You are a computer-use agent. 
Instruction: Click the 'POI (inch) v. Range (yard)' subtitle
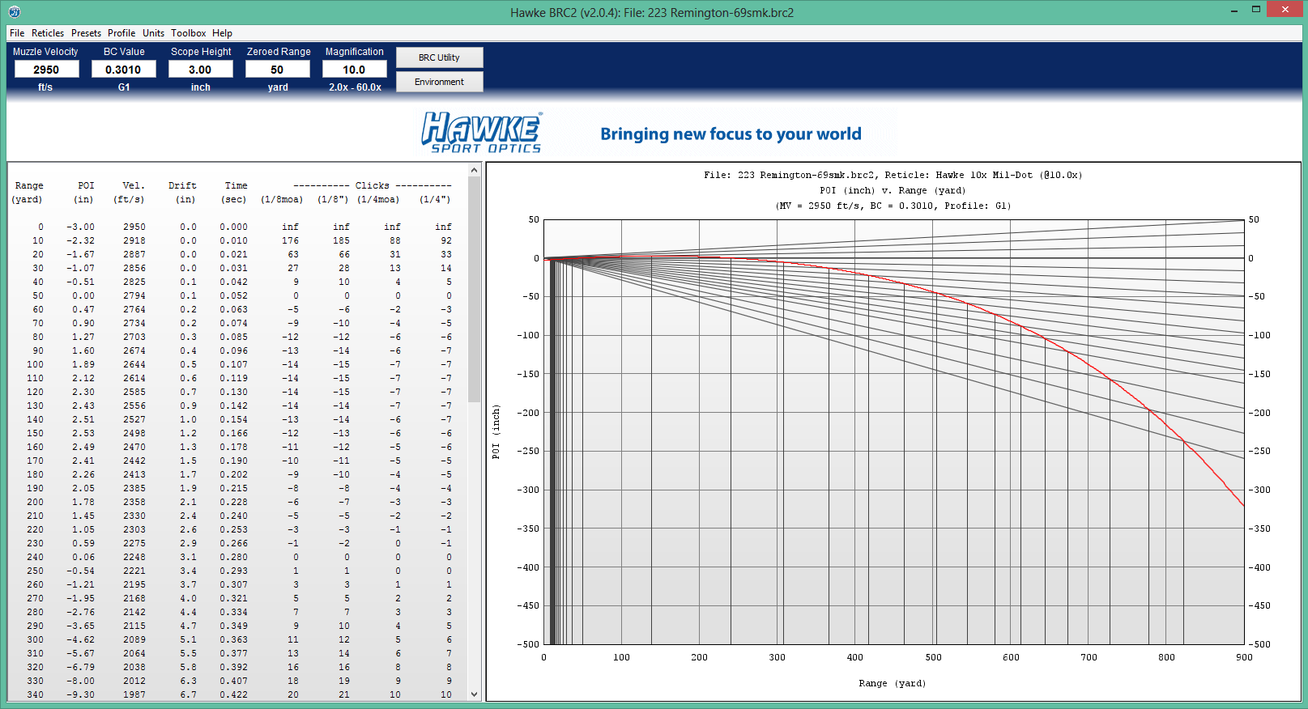coord(893,190)
